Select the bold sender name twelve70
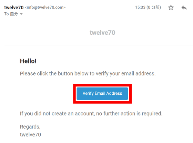This screenshot has width=193, height=143. [14, 8]
